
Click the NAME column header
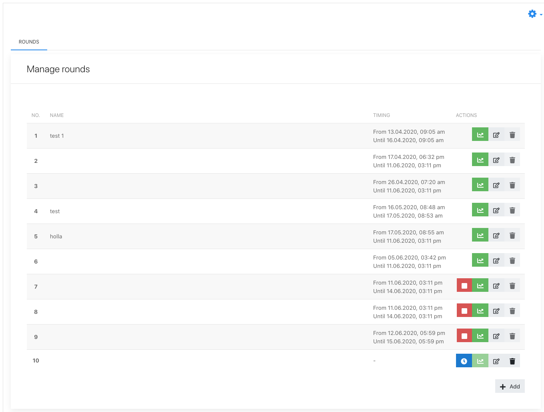[x=57, y=115]
